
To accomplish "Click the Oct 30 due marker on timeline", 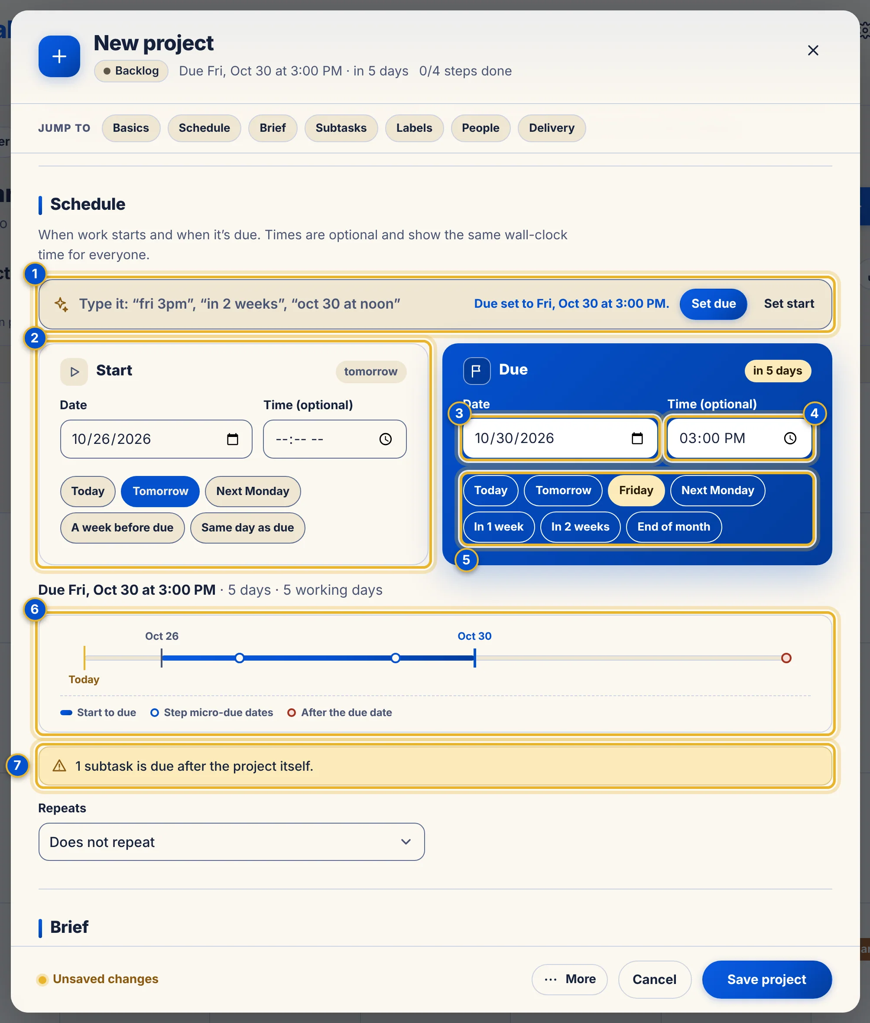I will point(474,658).
